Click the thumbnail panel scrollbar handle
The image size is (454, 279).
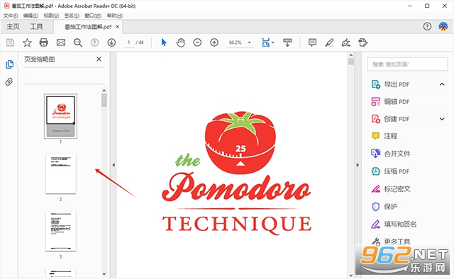pyautogui.click(x=104, y=101)
